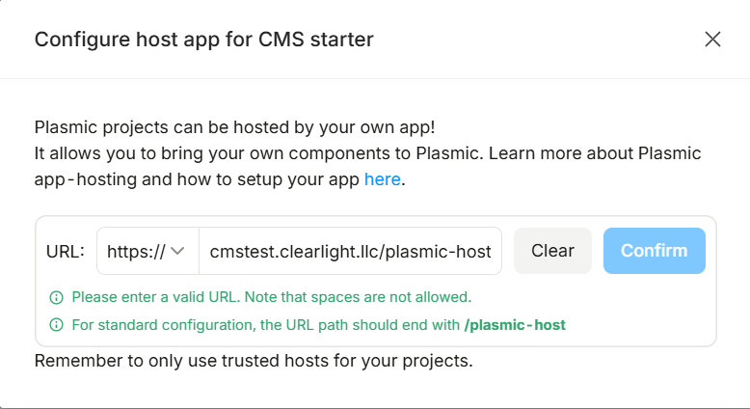The width and height of the screenshot is (750, 409).
Task: Click the 'URL:' field label
Action: (66, 251)
